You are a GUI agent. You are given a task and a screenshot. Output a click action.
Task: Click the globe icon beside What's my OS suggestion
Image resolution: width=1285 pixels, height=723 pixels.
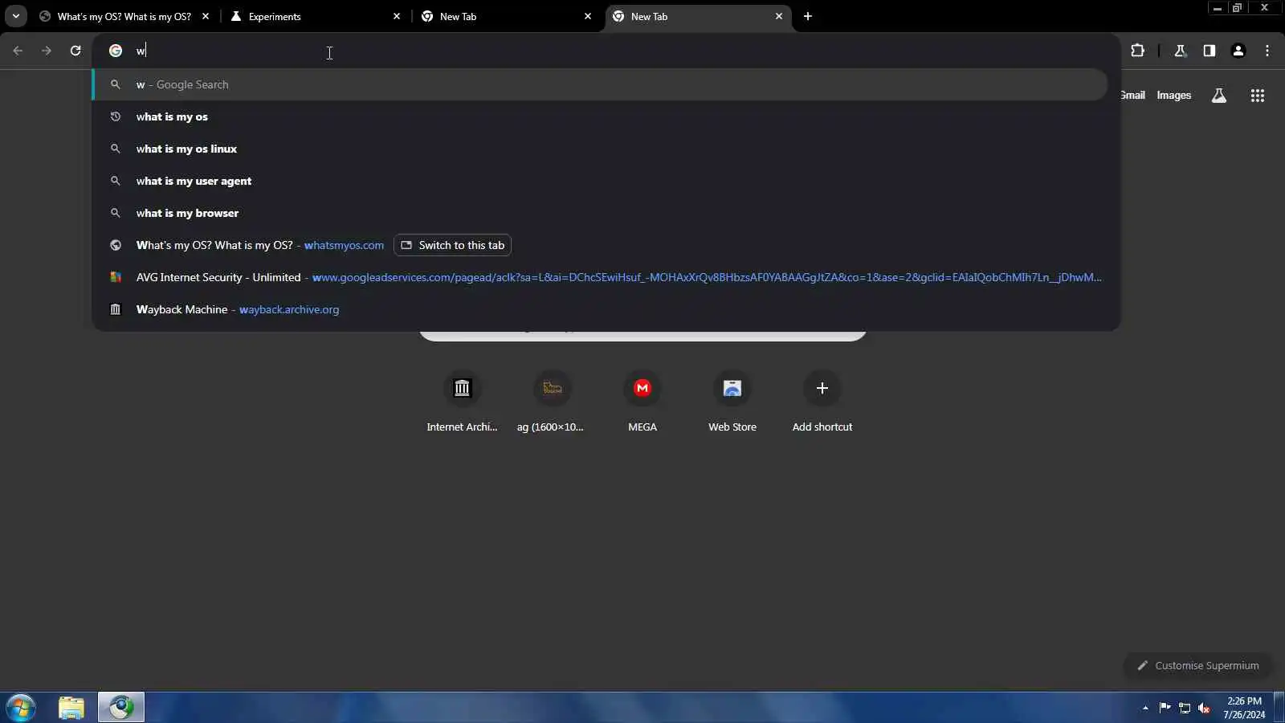coord(116,245)
